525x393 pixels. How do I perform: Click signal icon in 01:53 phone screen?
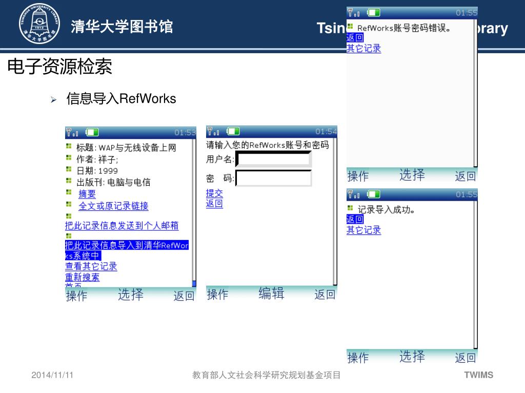click(x=72, y=133)
